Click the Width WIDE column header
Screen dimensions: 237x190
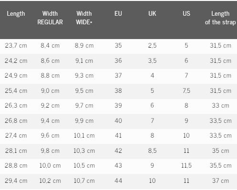(x=84, y=18)
